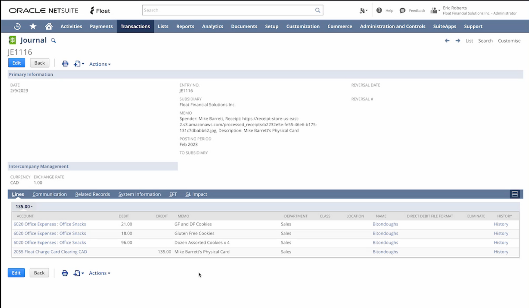Click the search magnifier next to the Journal title
Screen dimensions: 529x308
pos(53,41)
